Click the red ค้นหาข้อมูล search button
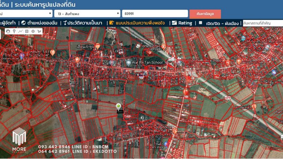283x159 pixels. coord(205,14)
